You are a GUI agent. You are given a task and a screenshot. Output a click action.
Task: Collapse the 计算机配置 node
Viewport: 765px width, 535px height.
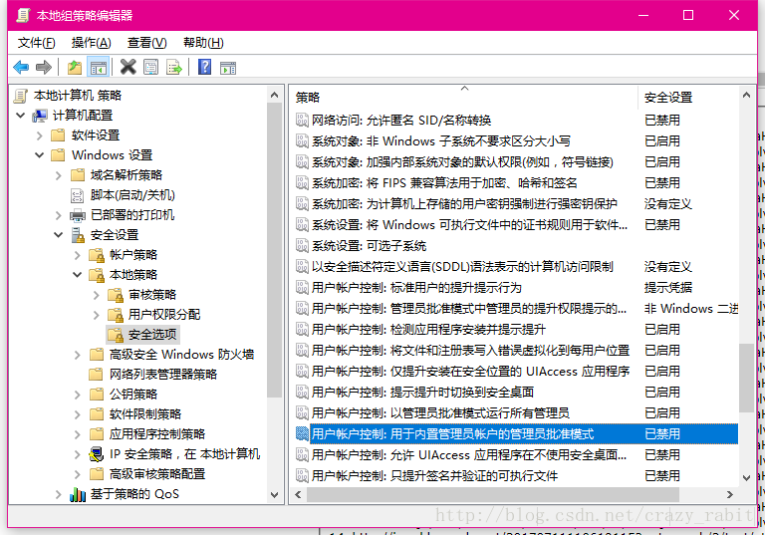(x=21, y=116)
